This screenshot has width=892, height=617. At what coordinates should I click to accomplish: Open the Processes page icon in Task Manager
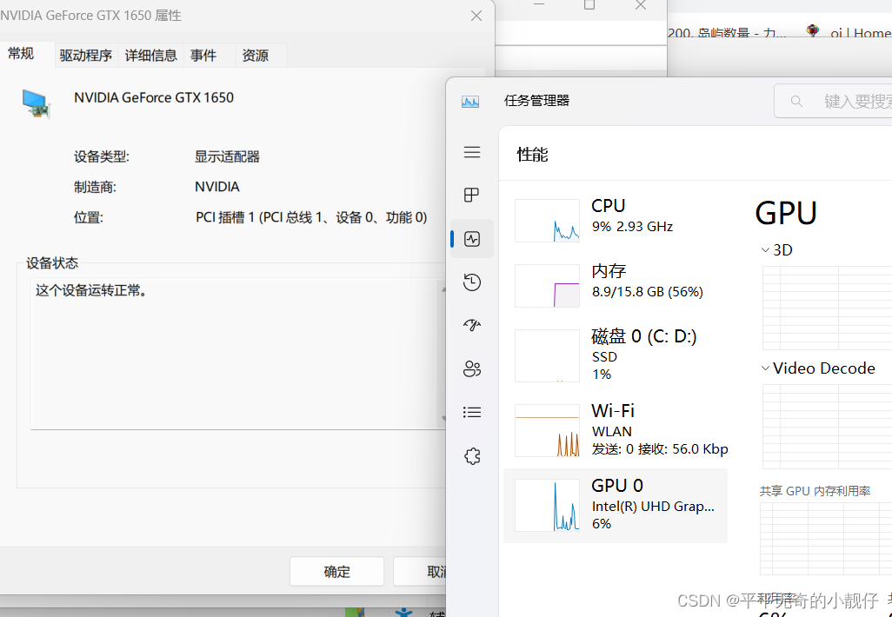[x=471, y=195]
